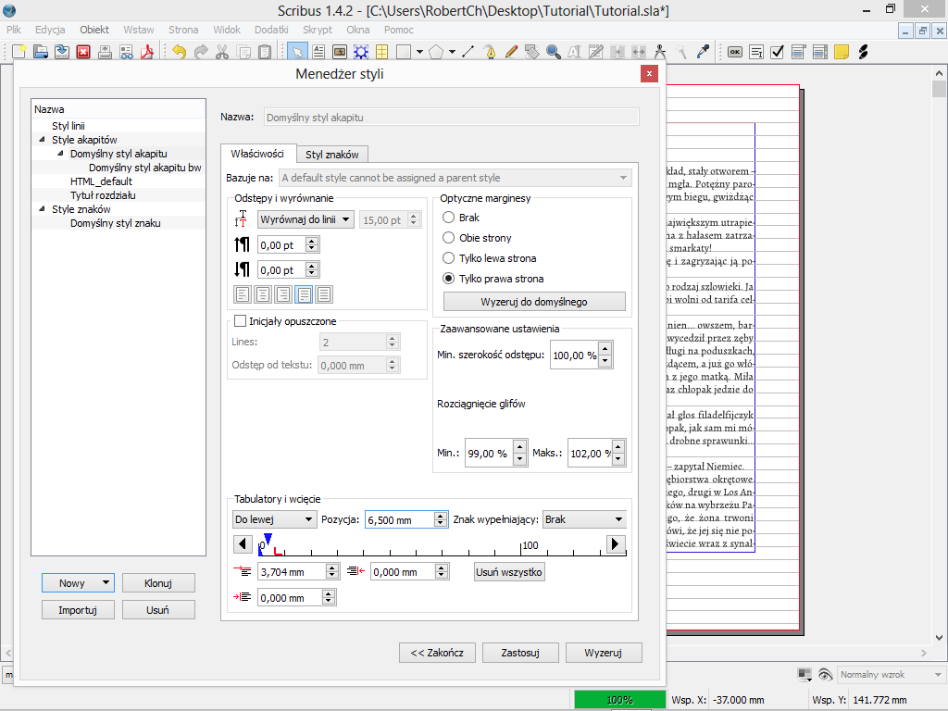Click the justified text alignment icon
The height and width of the screenshot is (711, 948).
(304, 294)
